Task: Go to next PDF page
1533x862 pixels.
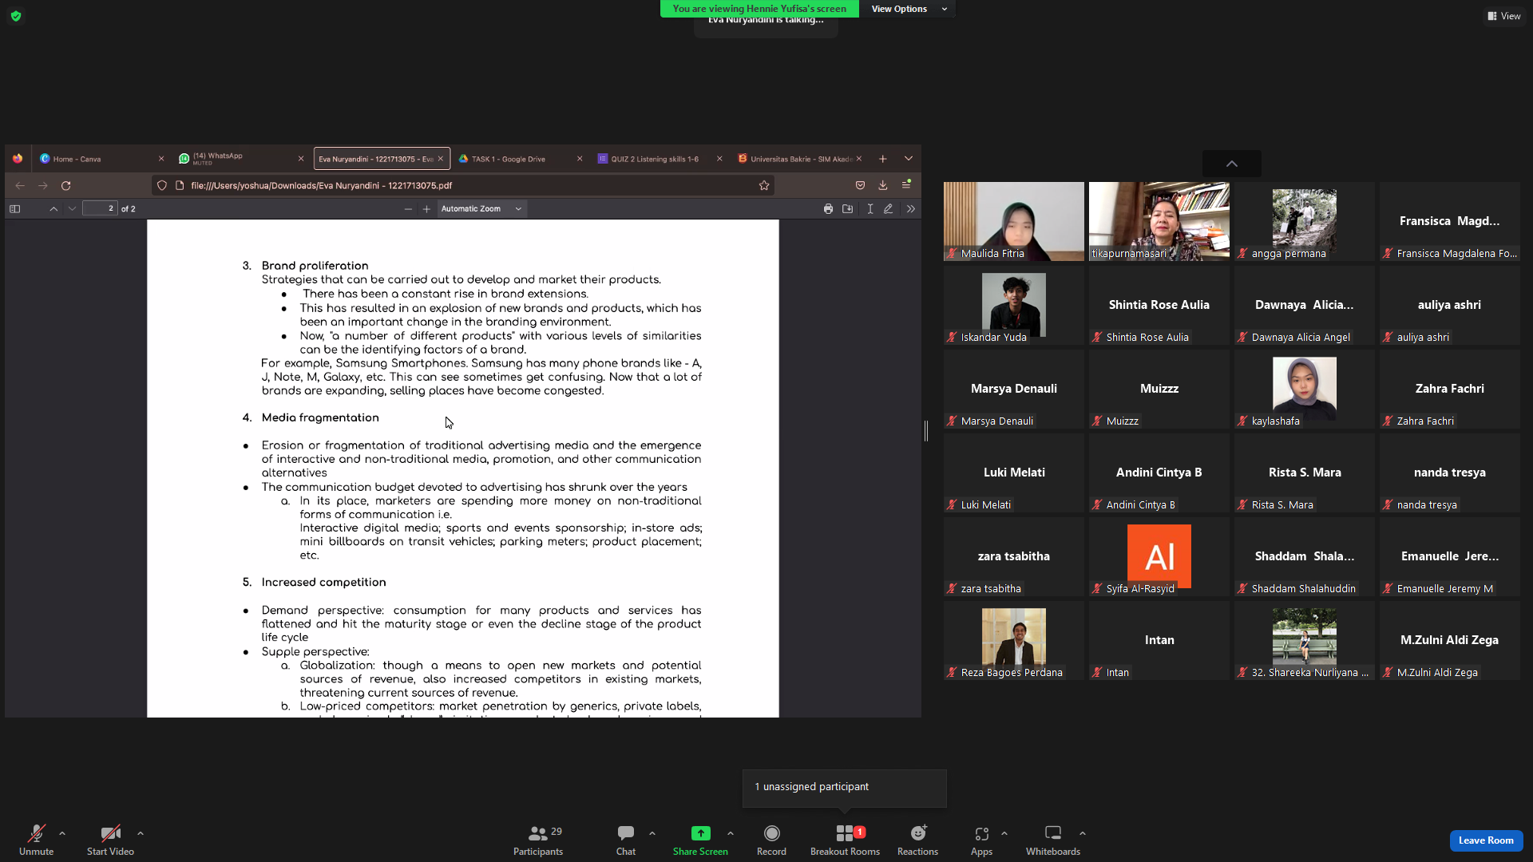Action: (x=73, y=209)
